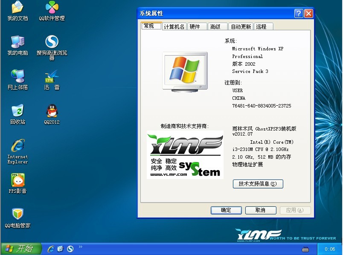Switch to the 计算机名 tab
This screenshot has width=343, height=255.
point(174,27)
